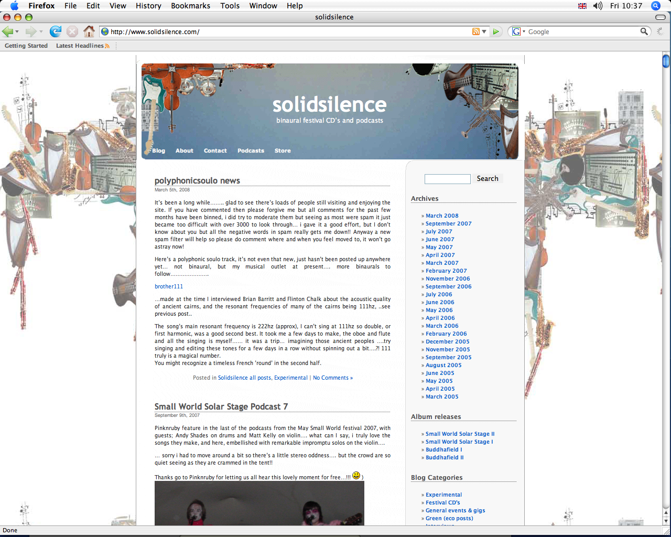
Task: Click the Podcasts navigation link
Action: pos(251,151)
